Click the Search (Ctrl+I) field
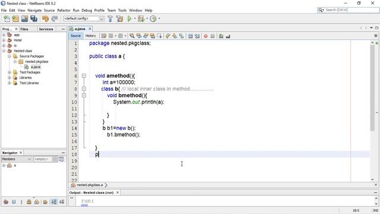 (x=349, y=10)
